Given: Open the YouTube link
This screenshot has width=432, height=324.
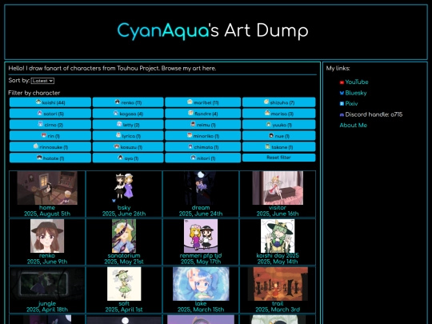Looking at the screenshot, I should (357, 82).
